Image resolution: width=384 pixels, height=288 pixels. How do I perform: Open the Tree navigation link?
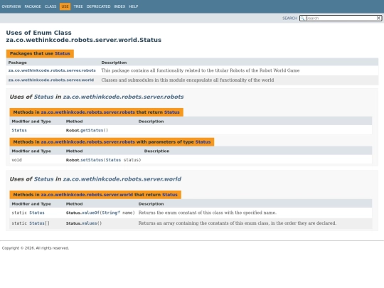coord(78,6)
